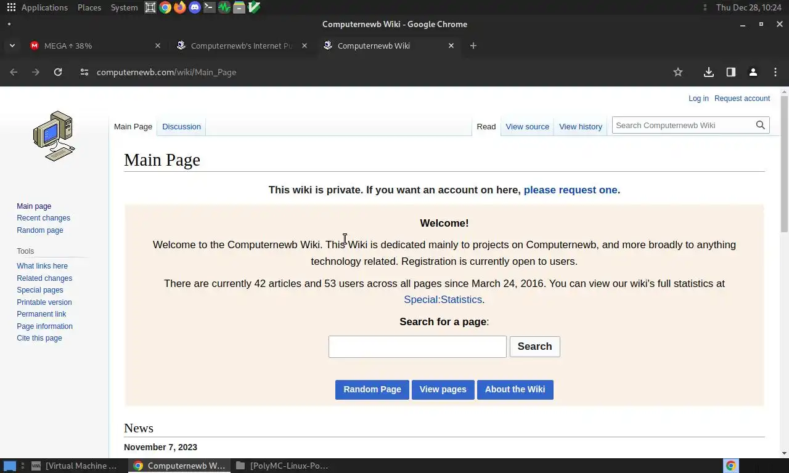Switch to Computernewb's Internet Pub tab
Viewport: 789px width, 473px height.
pos(242,46)
